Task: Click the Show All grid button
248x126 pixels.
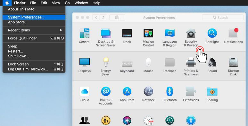Action: pos(117,17)
